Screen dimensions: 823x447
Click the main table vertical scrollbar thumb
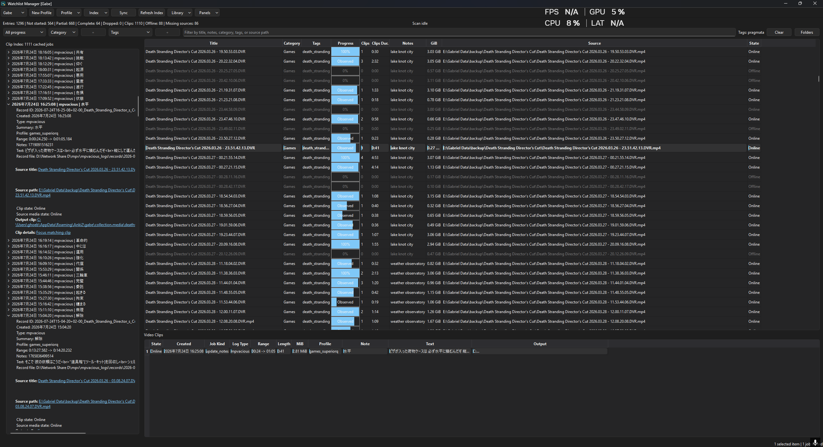tap(818, 79)
